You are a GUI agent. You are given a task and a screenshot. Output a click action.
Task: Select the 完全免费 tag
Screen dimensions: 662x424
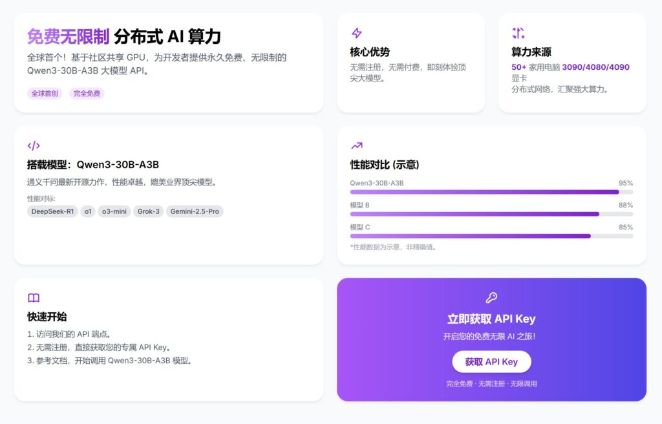click(x=87, y=93)
